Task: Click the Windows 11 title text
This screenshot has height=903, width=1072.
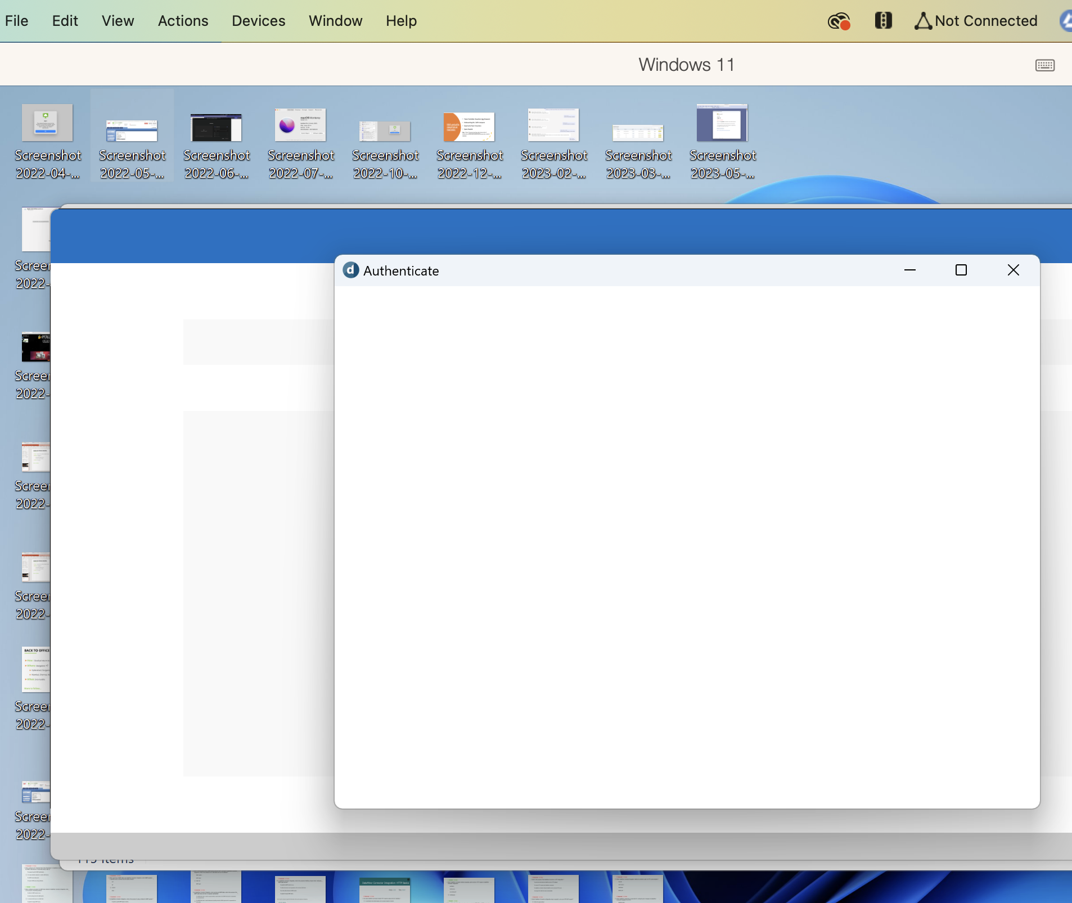Action: (x=686, y=65)
